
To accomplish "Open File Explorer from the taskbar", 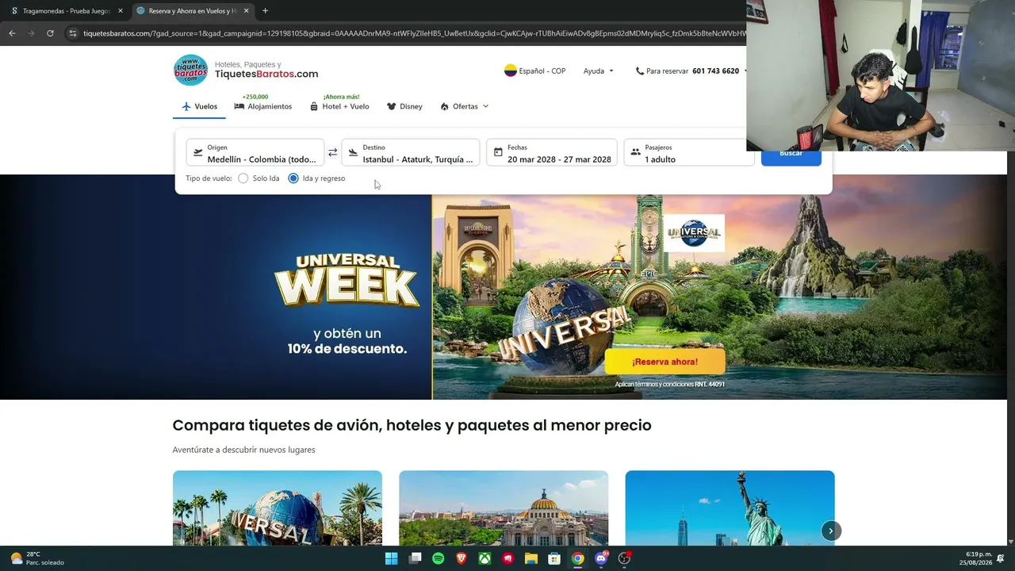I will [x=531, y=558].
